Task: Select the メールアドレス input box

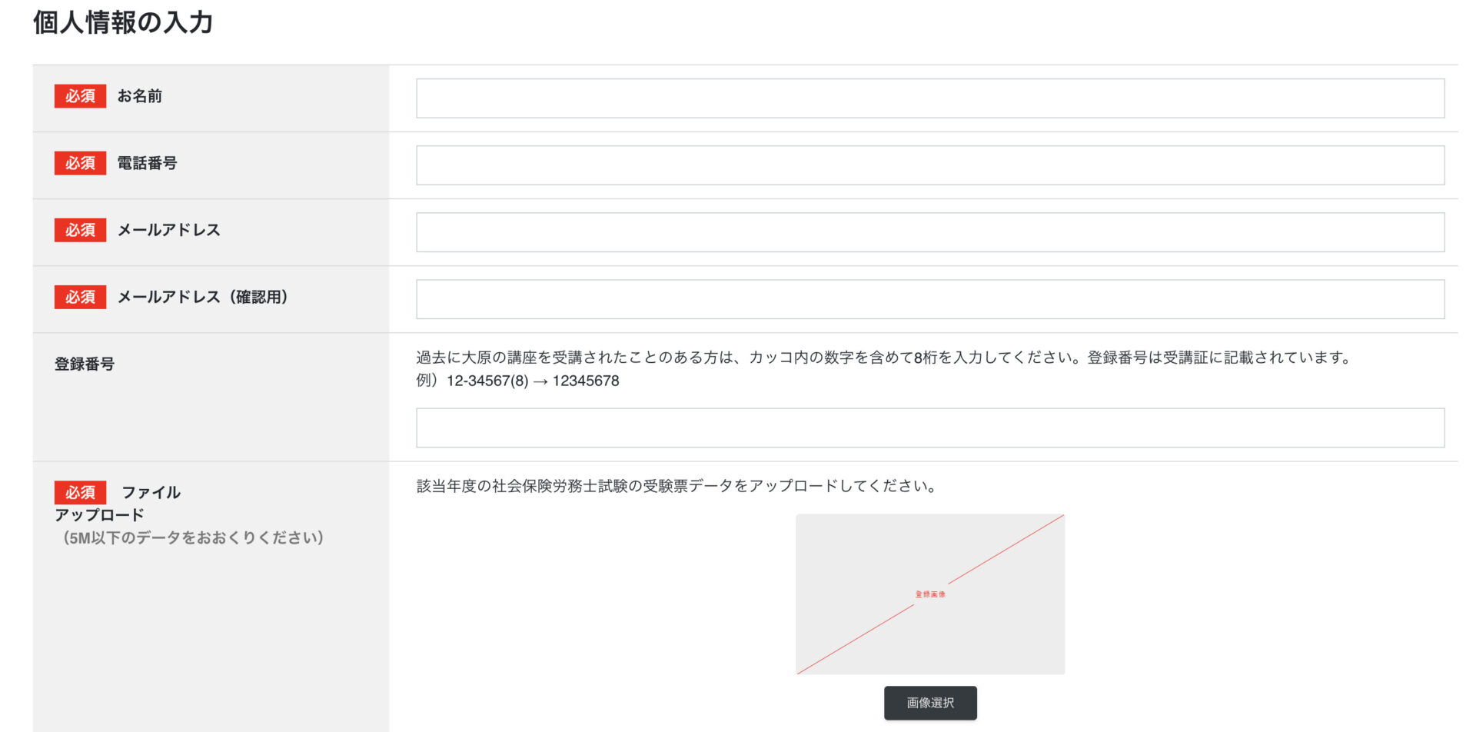Action: pyautogui.click(x=930, y=232)
